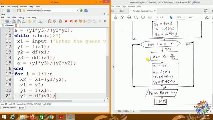This screenshot has height=120, width=213.
Task: Switch to the Command Window tab
Action: pyautogui.click(x=9, y=108)
